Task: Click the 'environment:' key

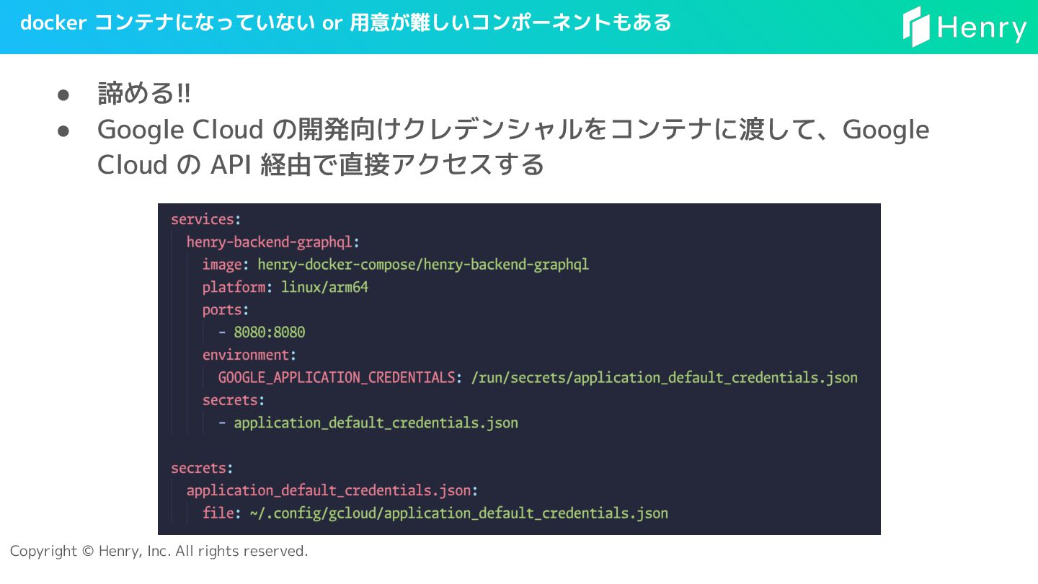Action: [249, 355]
